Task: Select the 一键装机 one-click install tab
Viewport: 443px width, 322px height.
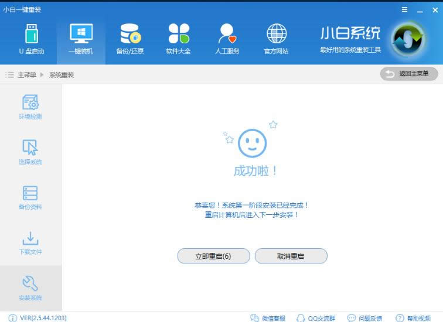Action: coord(81,39)
